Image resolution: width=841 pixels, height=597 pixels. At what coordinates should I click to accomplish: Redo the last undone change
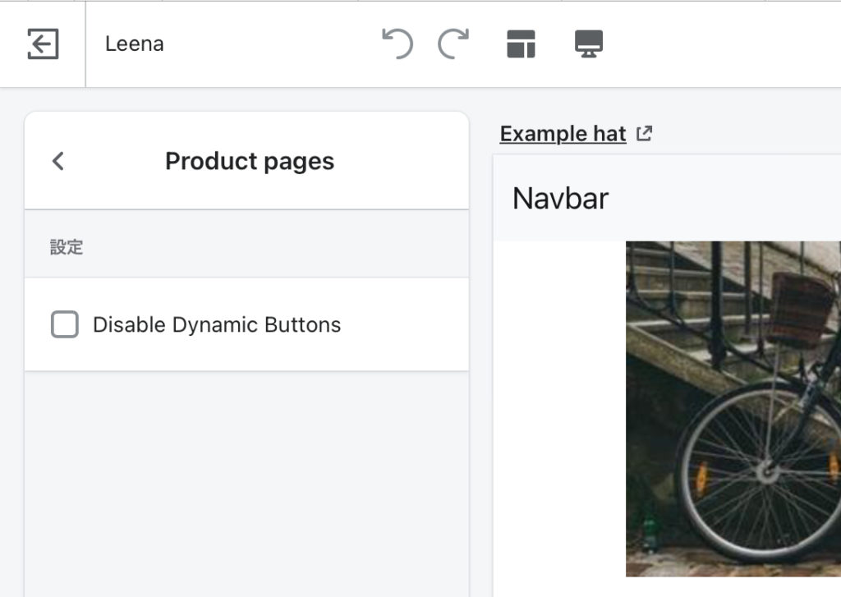[x=453, y=44]
